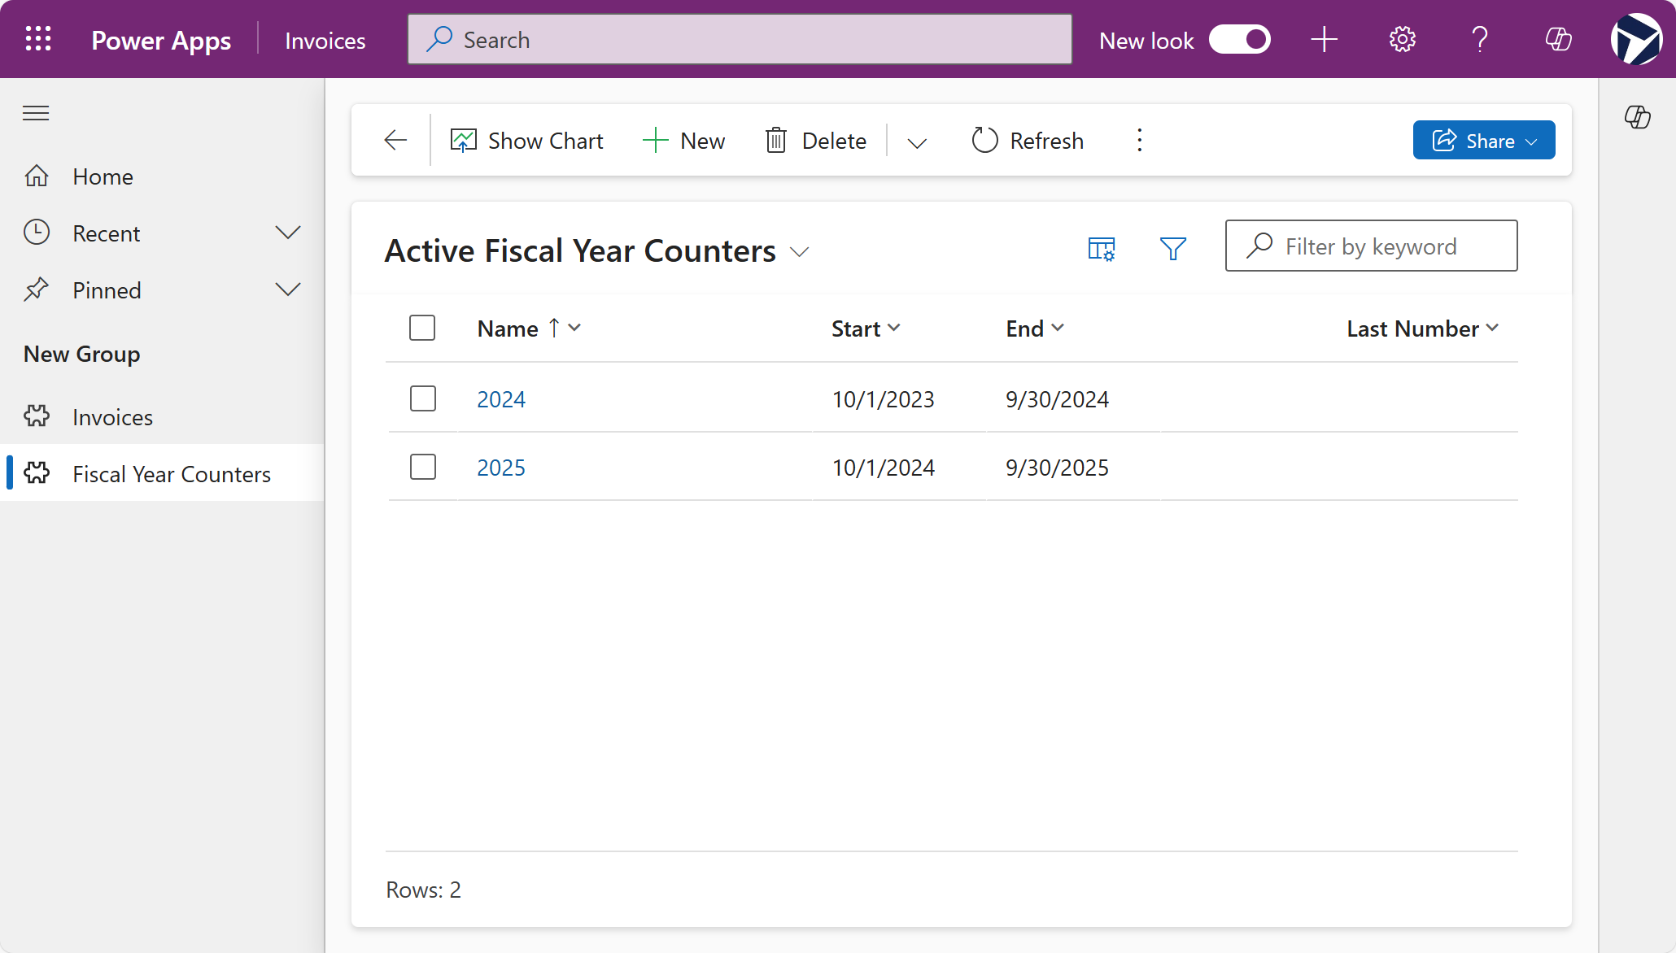Click the magnifier icon in keyword filter

pos(1259,246)
